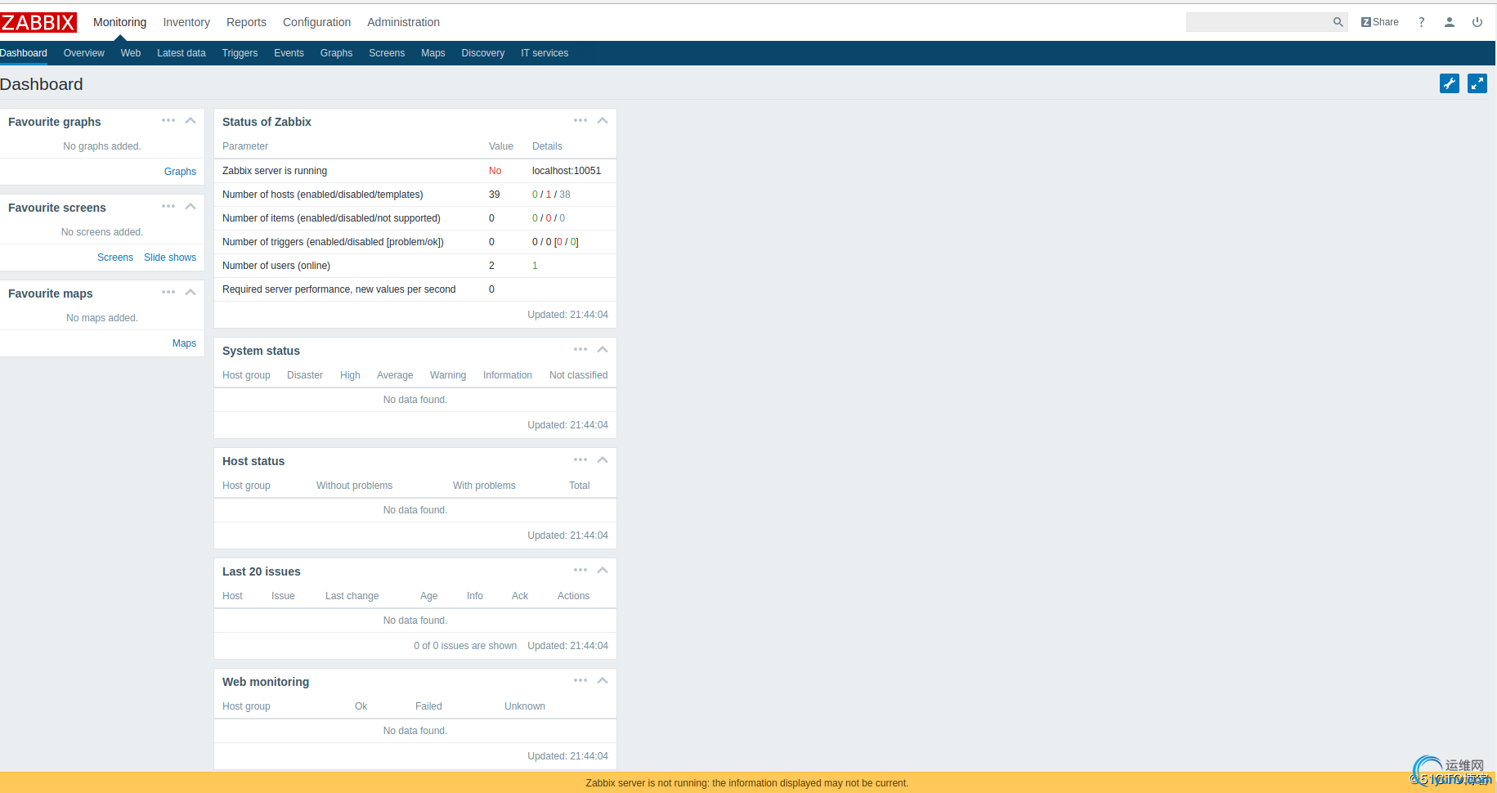Screen dimensions: 1497x793
Task: Collapse the Web monitoring widget
Action: pyautogui.click(x=603, y=681)
